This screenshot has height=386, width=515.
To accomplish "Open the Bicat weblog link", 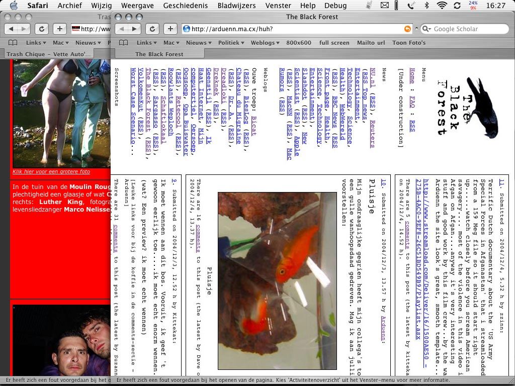I will pyautogui.click(x=254, y=125).
